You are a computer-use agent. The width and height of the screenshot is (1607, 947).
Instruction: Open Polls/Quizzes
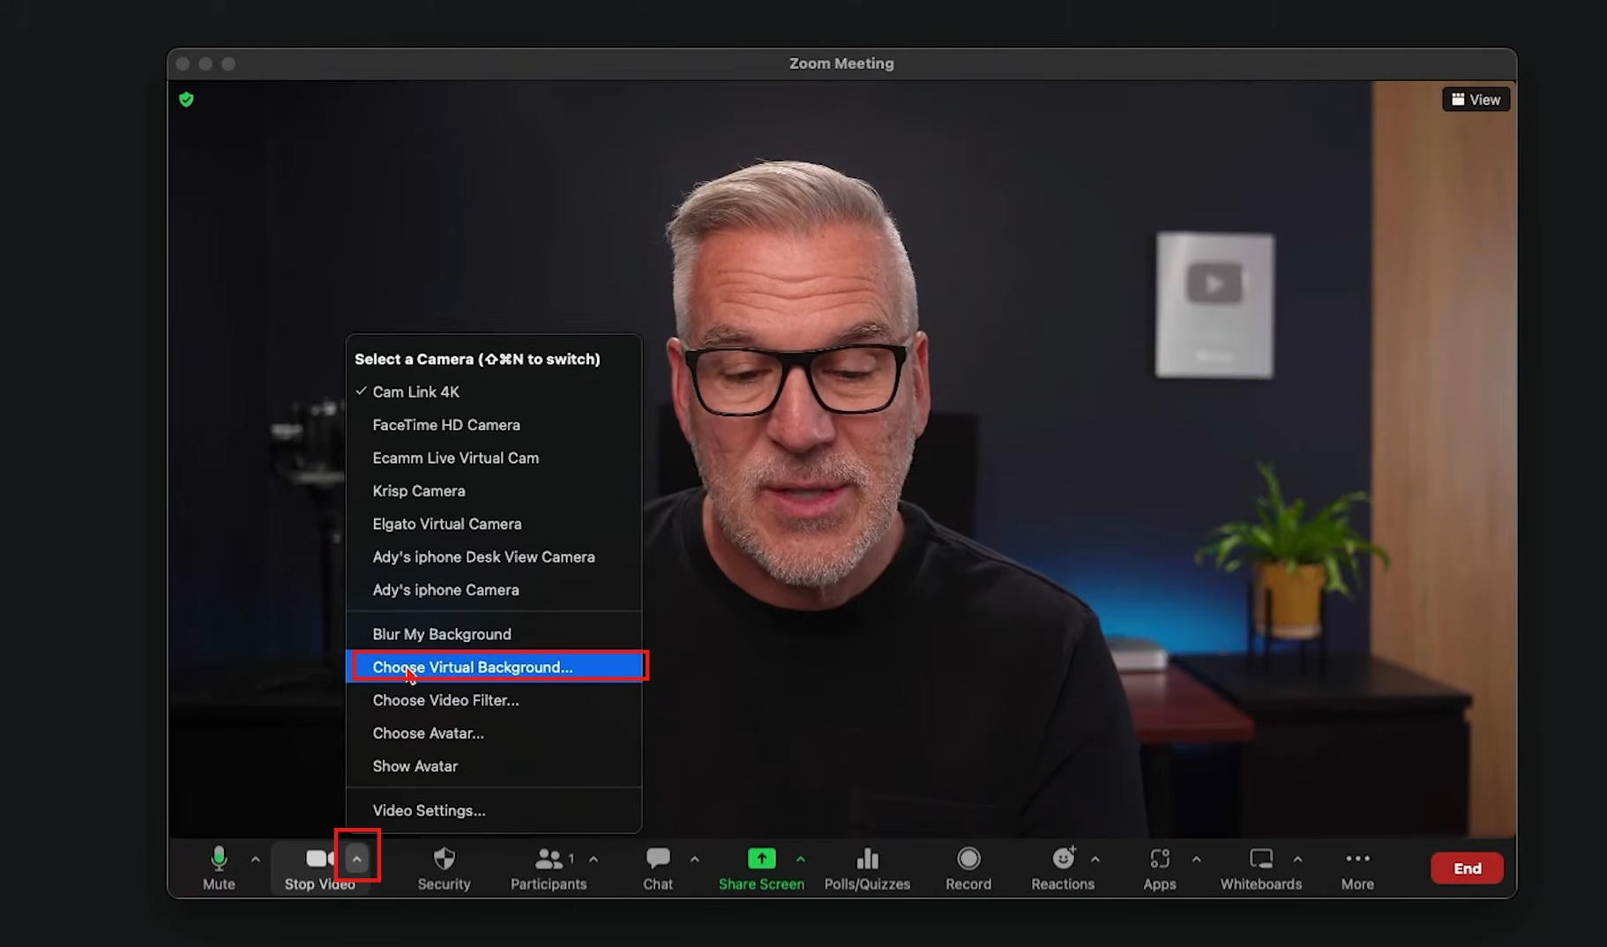pyautogui.click(x=867, y=869)
